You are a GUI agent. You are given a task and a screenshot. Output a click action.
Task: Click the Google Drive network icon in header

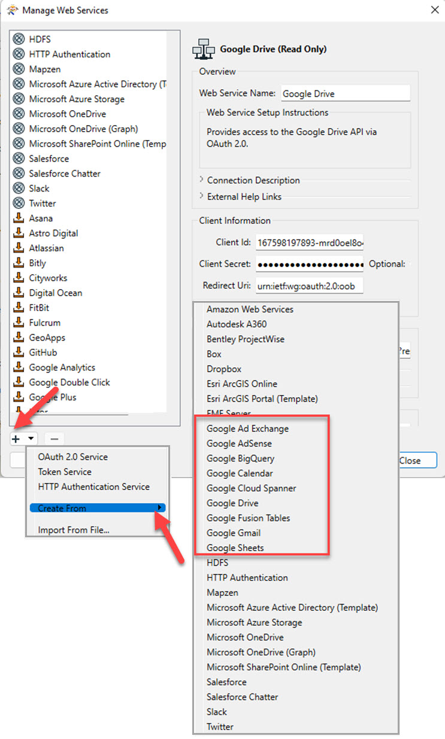click(x=204, y=49)
